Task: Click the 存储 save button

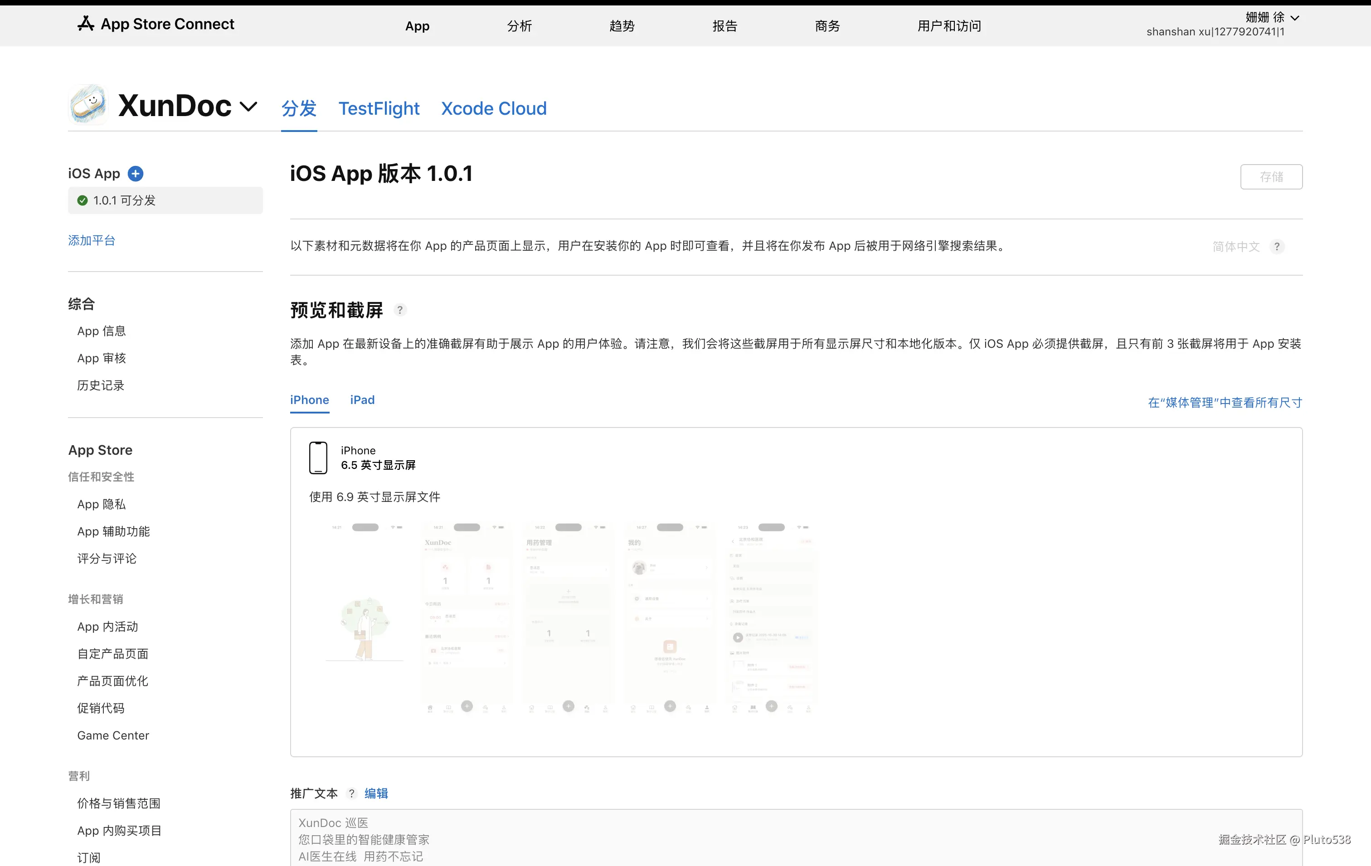Action: tap(1271, 176)
